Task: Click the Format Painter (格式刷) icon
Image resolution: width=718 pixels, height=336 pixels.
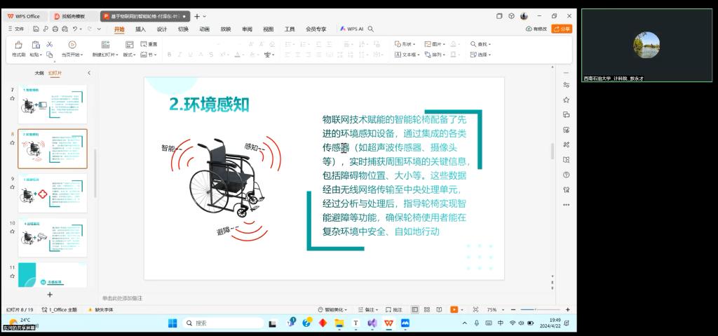Action: pos(18,48)
